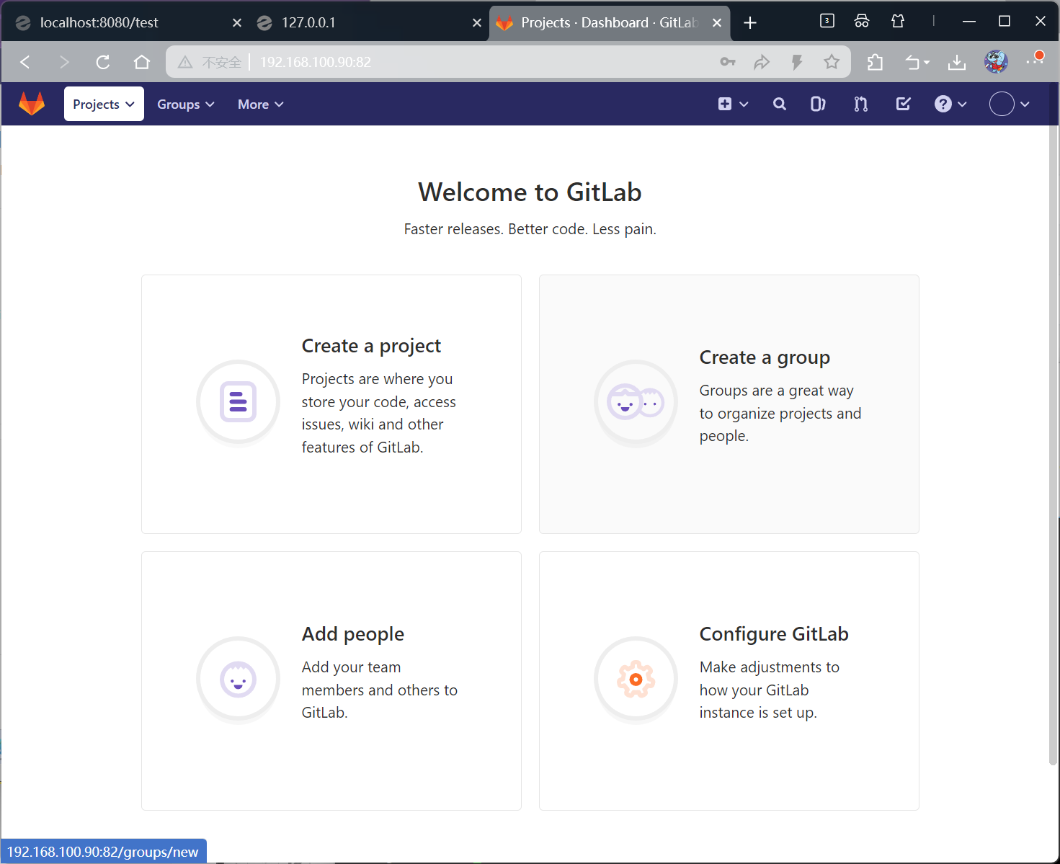Open the GitLab search icon
Viewport: 1060px width, 864px height.
(780, 104)
